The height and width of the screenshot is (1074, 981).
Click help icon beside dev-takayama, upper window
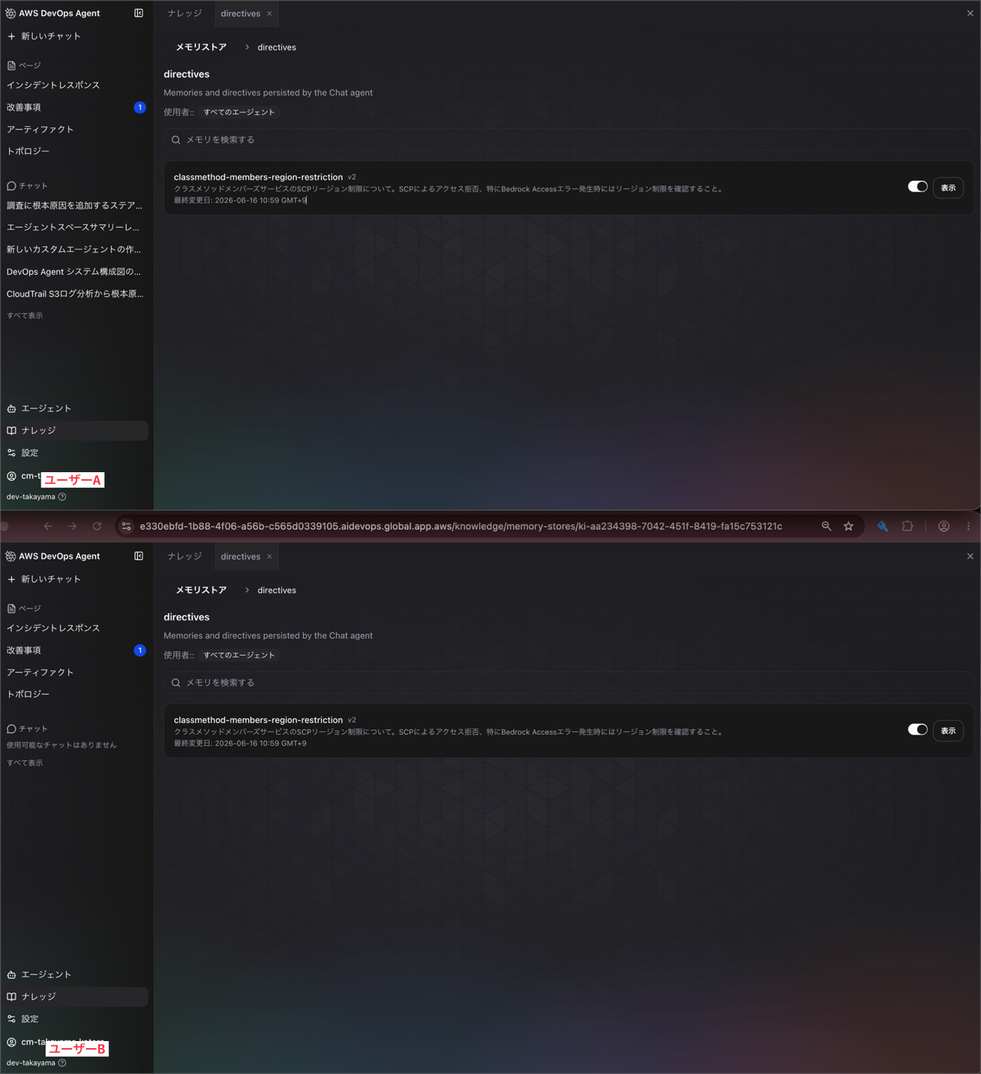point(62,497)
